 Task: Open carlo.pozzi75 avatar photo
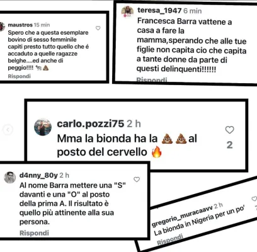(43, 127)
